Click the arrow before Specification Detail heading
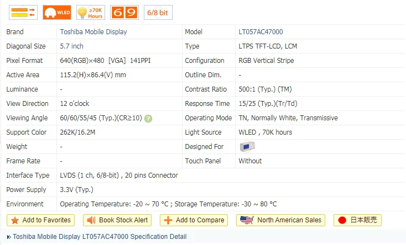 (9, 237)
